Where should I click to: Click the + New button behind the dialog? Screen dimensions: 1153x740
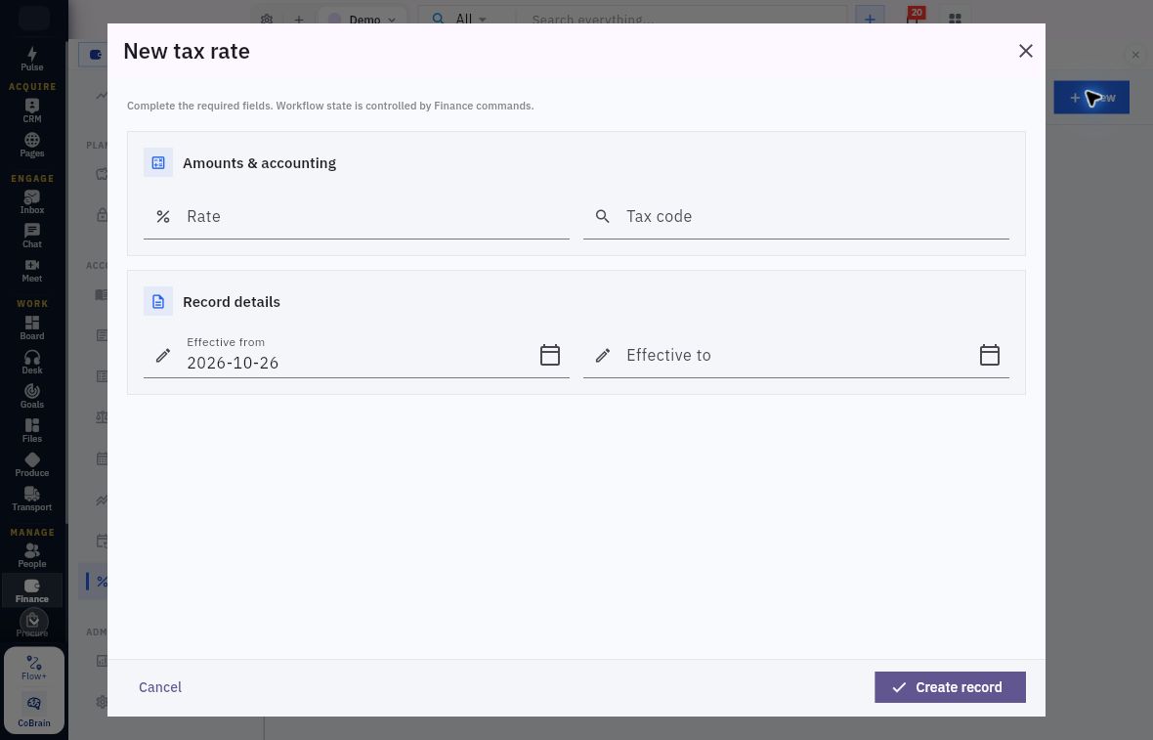tap(1091, 97)
